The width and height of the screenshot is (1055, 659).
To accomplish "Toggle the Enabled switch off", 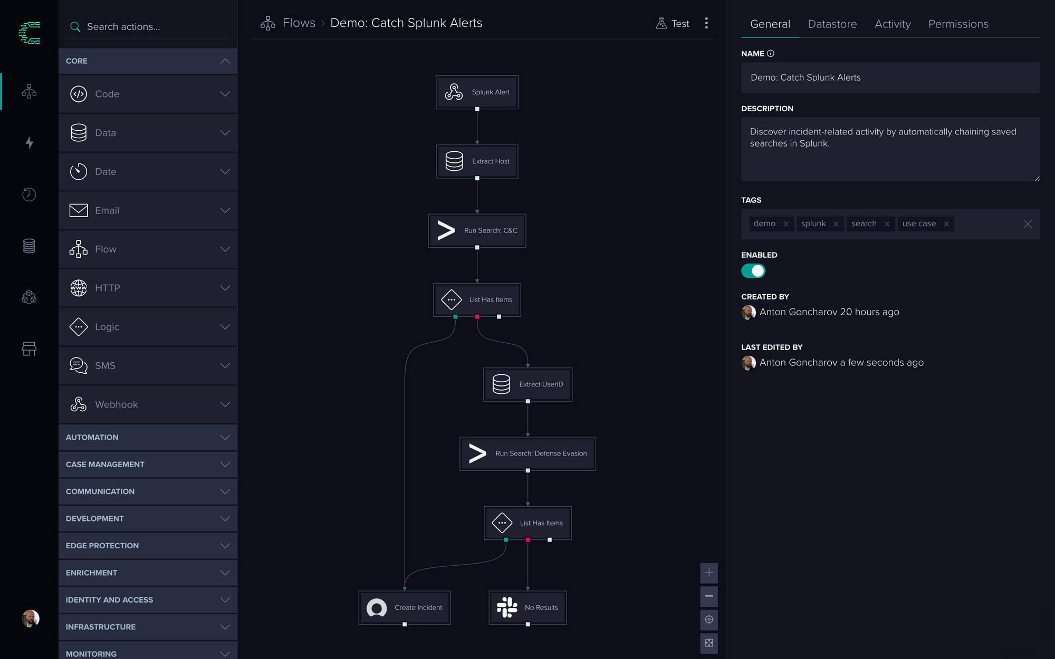I will click(753, 271).
